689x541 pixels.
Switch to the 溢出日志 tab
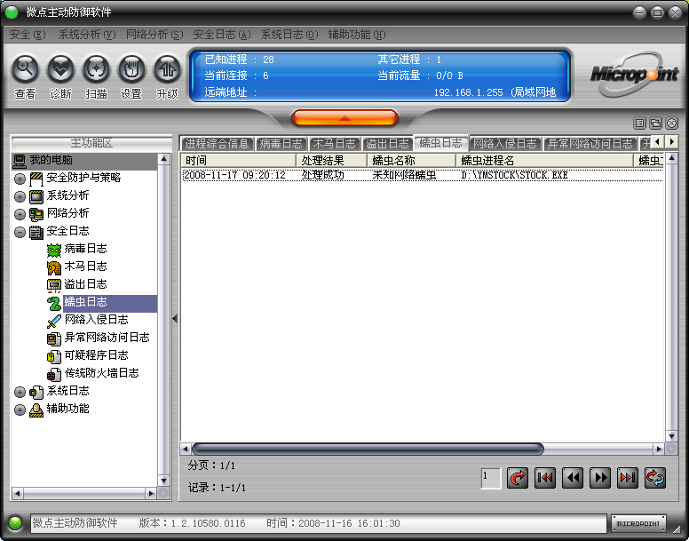(x=387, y=143)
